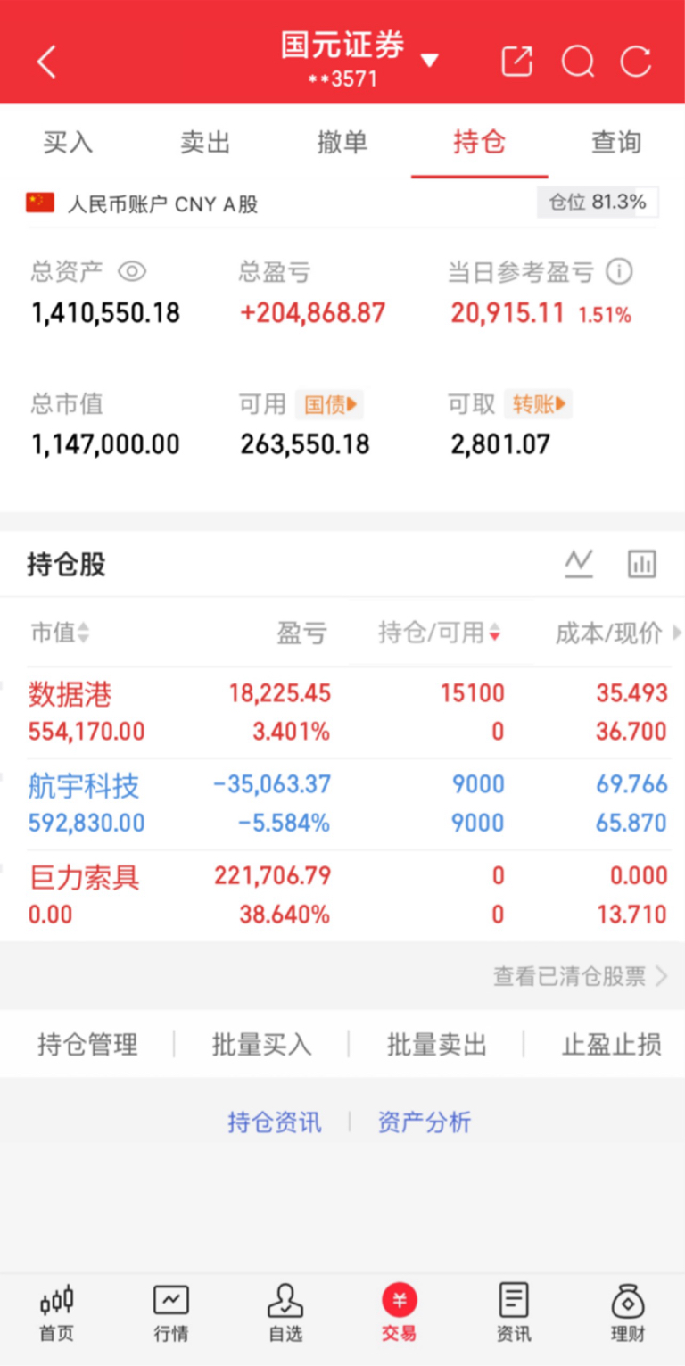
Task: Open 数据港 holding row
Action: (x=342, y=713)
